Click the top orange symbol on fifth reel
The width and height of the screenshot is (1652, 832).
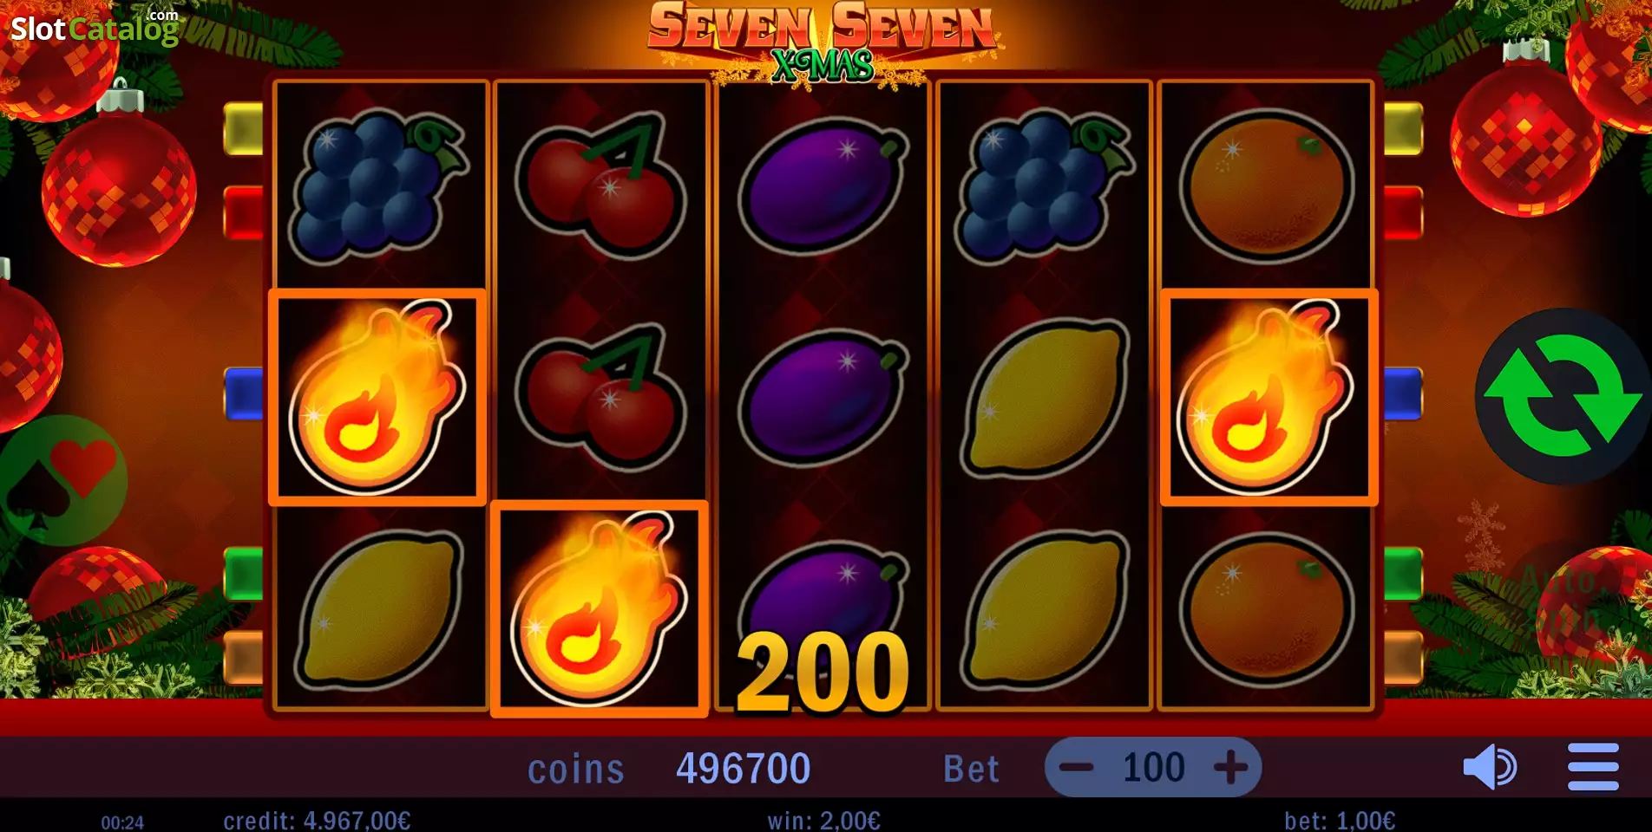pos(1268,185)
